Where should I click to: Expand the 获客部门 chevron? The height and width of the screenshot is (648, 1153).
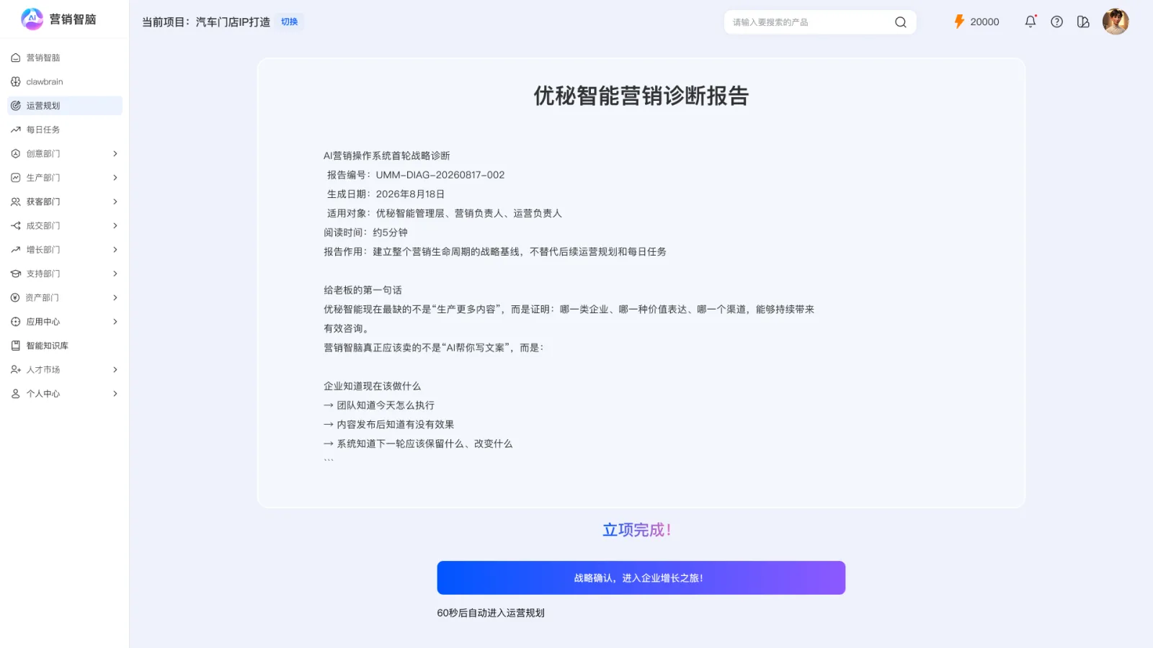[115, 202]
